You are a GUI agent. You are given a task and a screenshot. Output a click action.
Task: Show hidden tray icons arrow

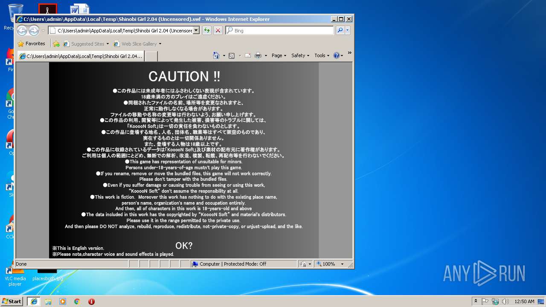(x=476, y=301)
